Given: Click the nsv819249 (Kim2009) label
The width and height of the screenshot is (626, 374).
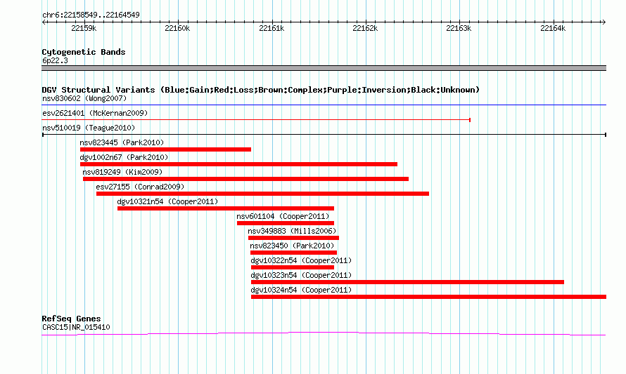Looking at the screenshot, I should (122, 172).
